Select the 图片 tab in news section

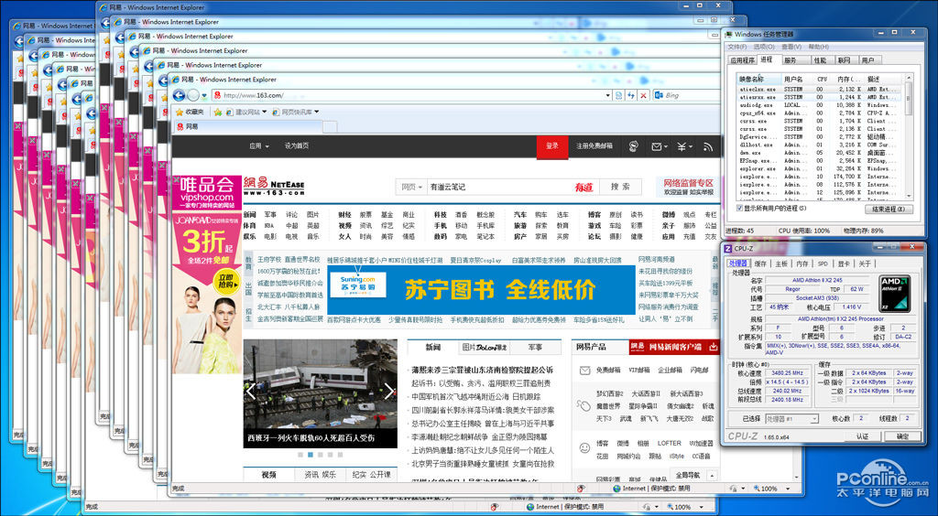point(484,347)
